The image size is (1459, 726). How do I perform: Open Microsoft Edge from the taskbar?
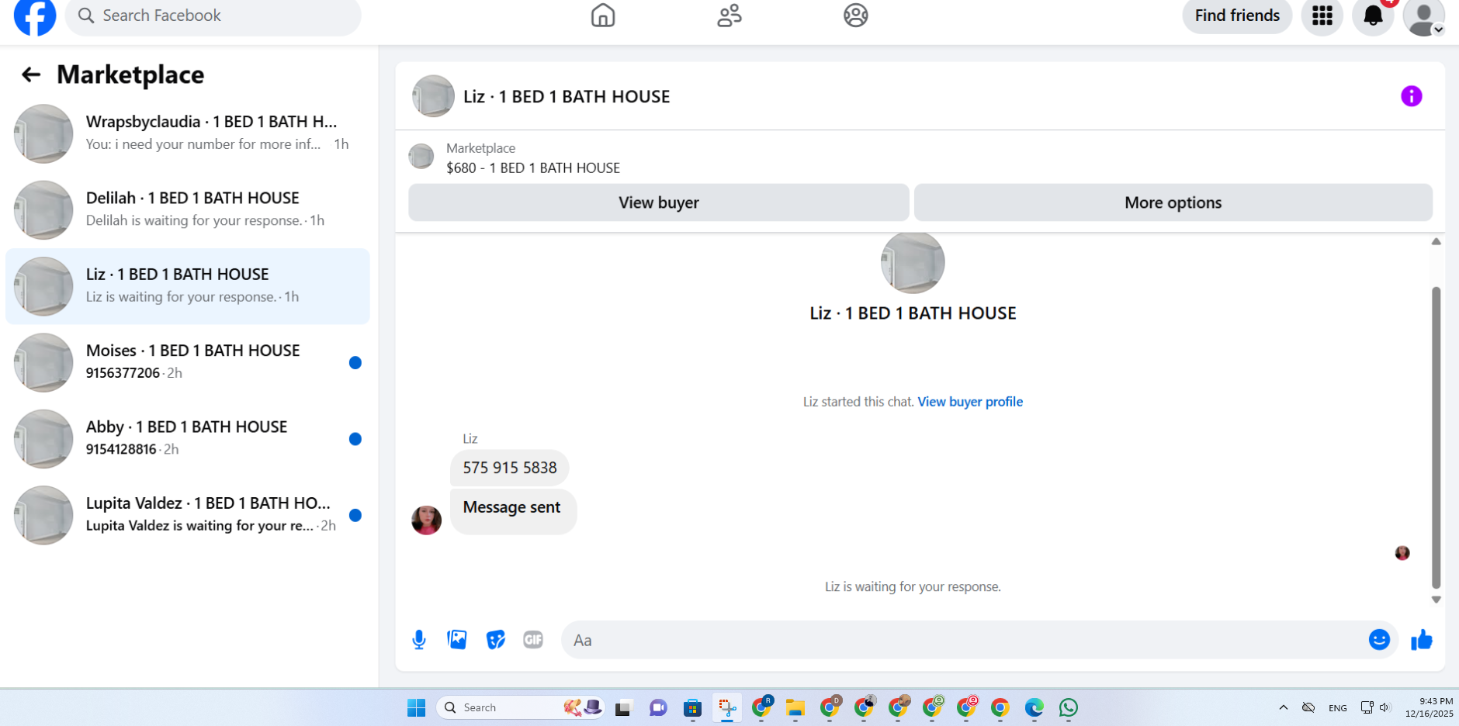pyautogui.click(x=1034, y=707)
